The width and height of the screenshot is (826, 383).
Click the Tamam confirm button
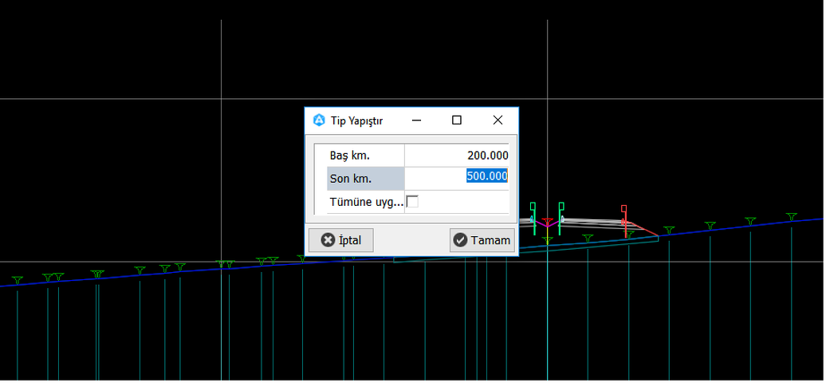coord(482,240)
